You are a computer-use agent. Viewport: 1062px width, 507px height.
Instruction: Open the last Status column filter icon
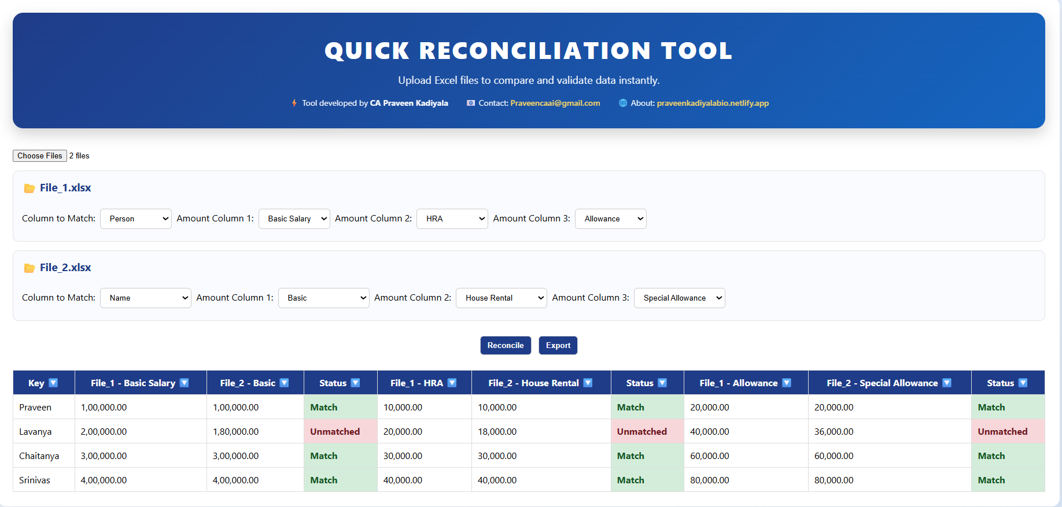click(x=1023, y=383)
